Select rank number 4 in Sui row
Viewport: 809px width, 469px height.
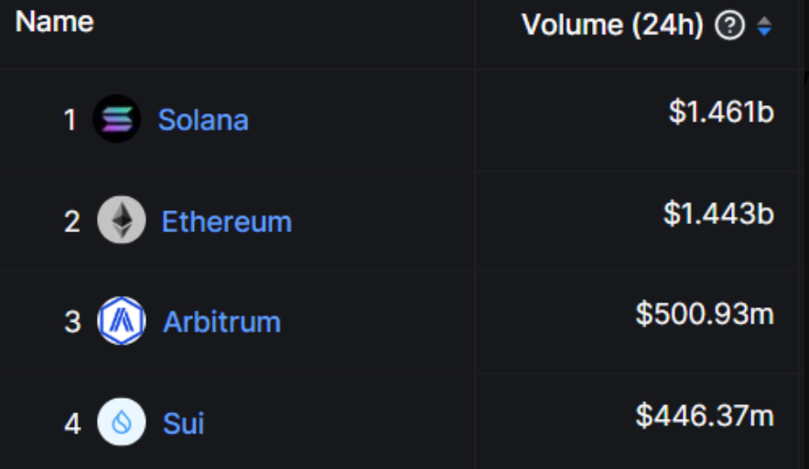point(72,424)
